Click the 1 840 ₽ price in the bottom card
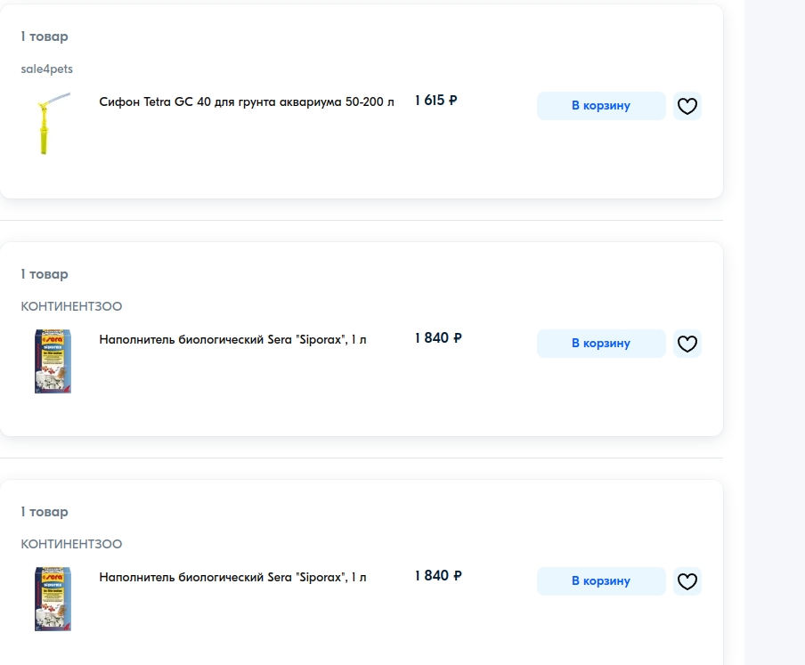 pos(438,576)
